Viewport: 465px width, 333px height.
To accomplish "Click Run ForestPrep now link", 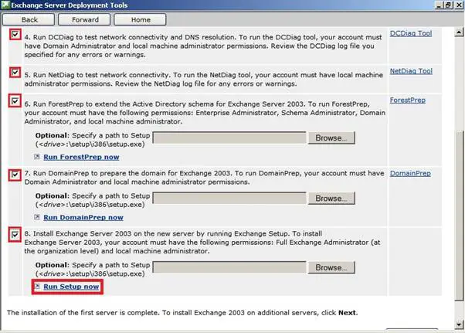I will click(x=81, y=157).
